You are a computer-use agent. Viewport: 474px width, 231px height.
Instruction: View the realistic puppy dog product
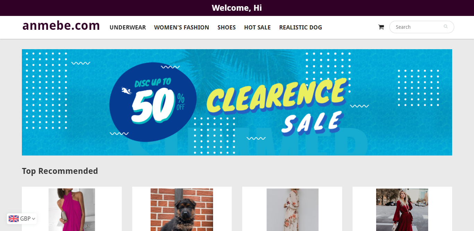click(182, 210)
